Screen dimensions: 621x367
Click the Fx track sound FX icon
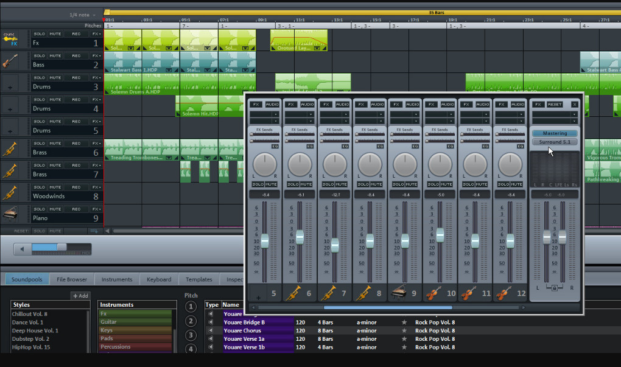pyautogui.click(x=10, y=40)
